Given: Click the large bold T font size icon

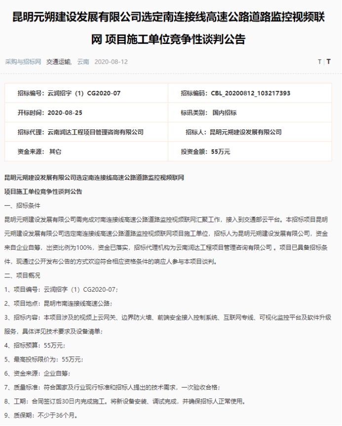Looking at the screenshot, I should tap(329, 62).
